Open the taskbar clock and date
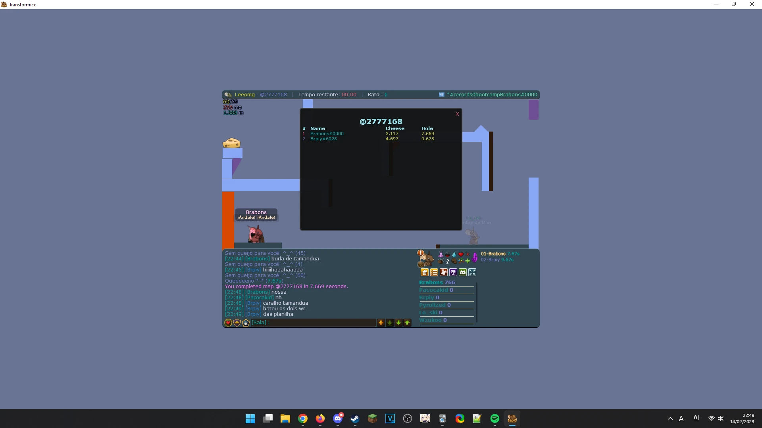This screenshot has height=428, width=762. click(x=742, y=419)
